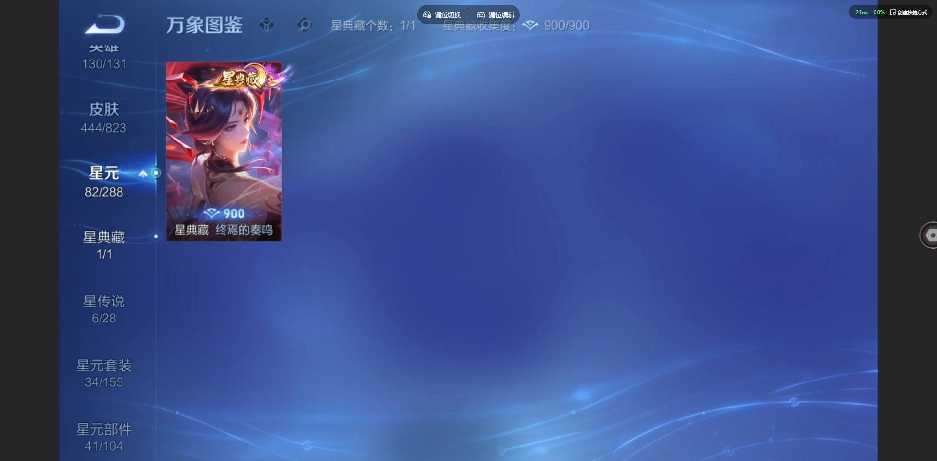Click the 键位切换 button
The height and width of the screenshot is (461, 937).
442,15
